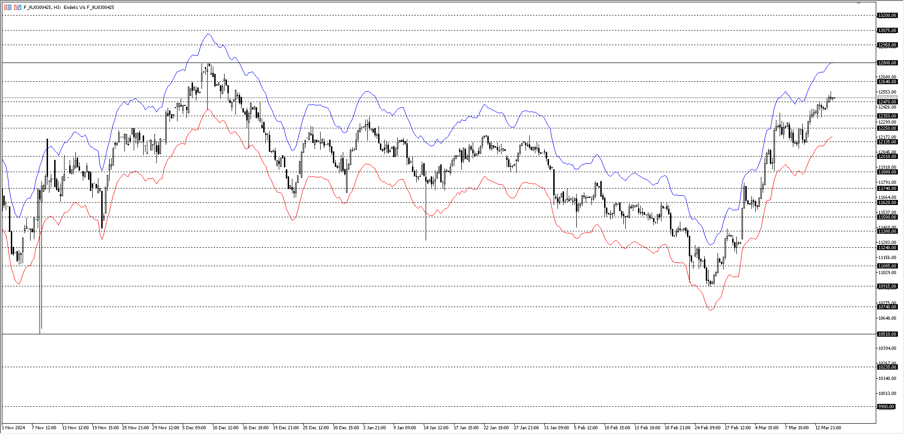Select the 10740.00 price level label

pyautogui.click(x=887, y=307)
